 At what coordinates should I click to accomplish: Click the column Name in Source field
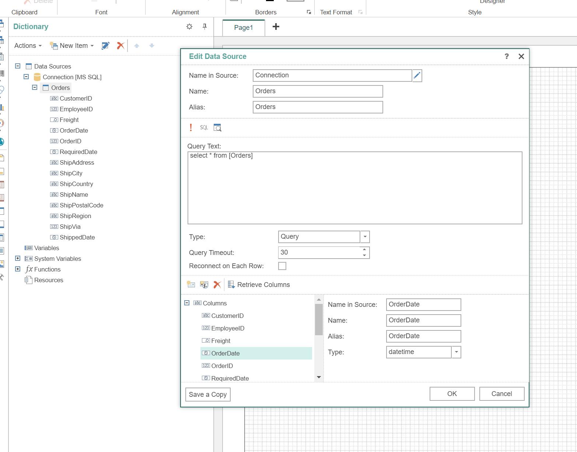pos(424,305)
